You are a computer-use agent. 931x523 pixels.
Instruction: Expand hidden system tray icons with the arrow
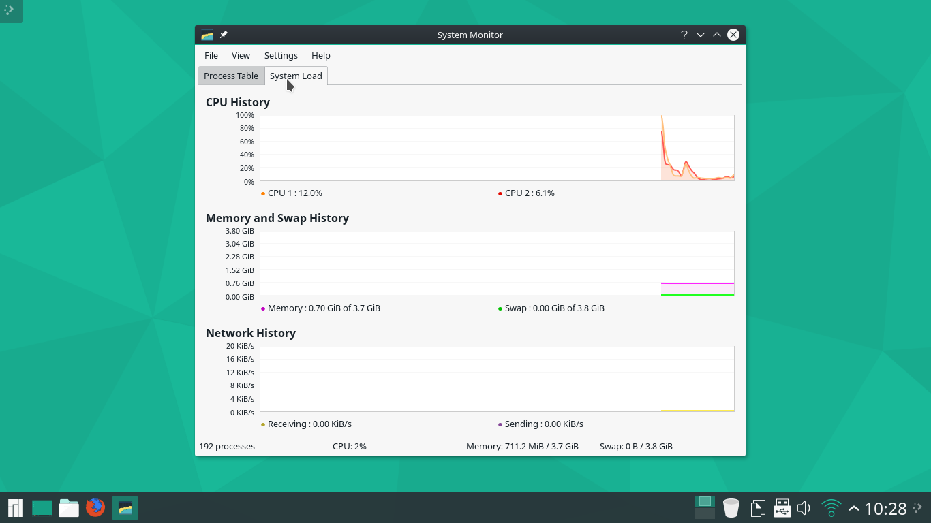tap(853, 509)
